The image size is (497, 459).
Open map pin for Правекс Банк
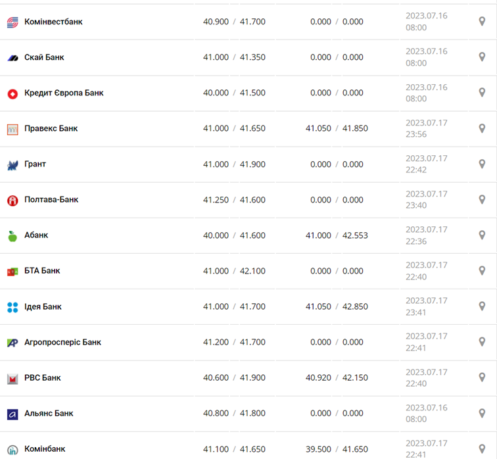pos(482,129)
